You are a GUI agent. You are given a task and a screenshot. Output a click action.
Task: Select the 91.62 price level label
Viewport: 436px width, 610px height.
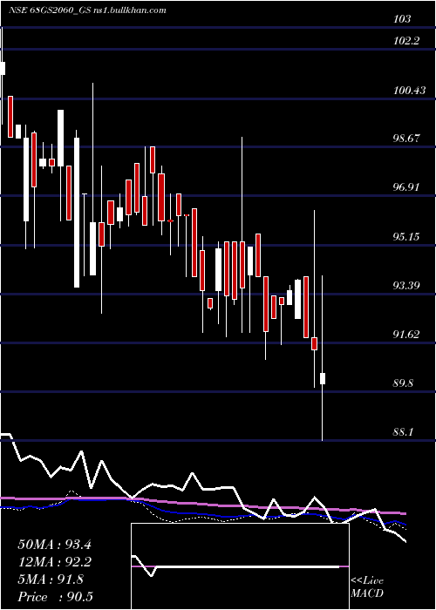tap(406, 334)
